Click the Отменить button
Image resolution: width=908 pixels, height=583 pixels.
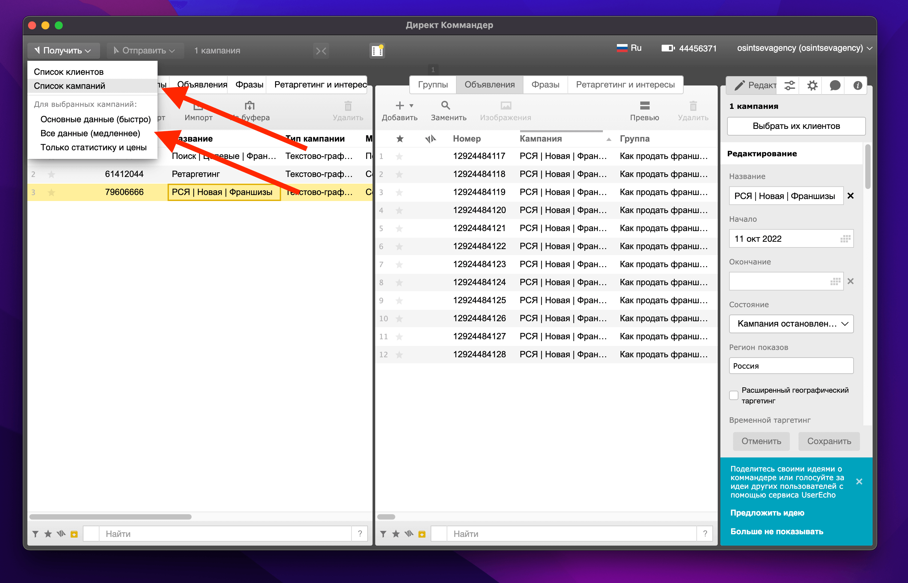pos(761,441)
